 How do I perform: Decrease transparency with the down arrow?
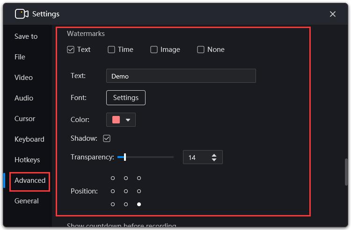(x=214, y=160)
